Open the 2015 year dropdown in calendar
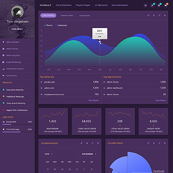173x173 pixels. [48, 154]
